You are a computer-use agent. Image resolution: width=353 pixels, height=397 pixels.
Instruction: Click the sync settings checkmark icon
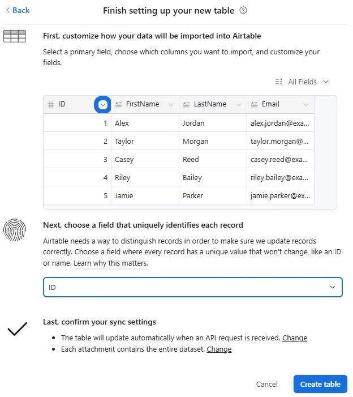[18, 328]
